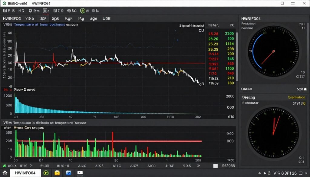
Task: Select the red 16.28 value
Action: 213,34
